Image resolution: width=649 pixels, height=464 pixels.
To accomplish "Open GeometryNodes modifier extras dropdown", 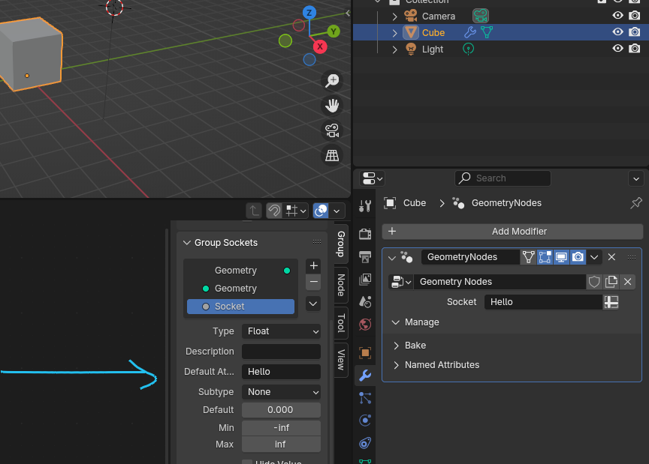I will 594,257.
